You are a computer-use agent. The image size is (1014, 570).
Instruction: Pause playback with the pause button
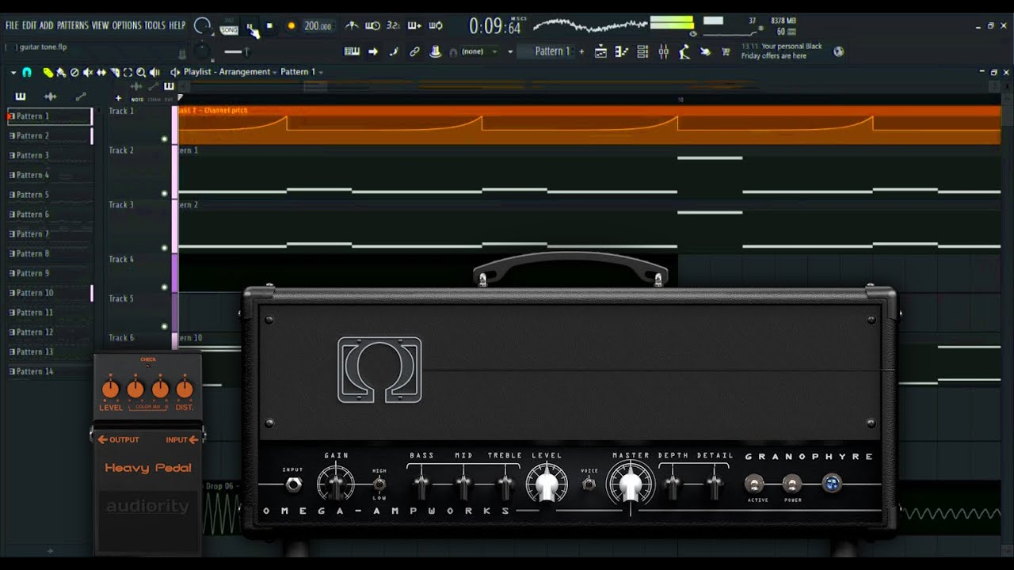(x=250, y=26)
